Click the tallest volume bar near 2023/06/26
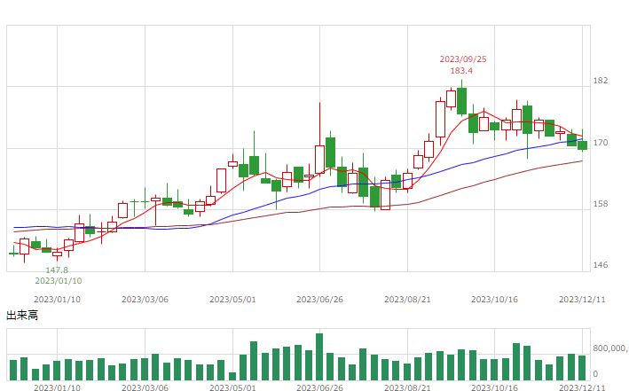This screenshot has width=629, height=391. [319, 357]
